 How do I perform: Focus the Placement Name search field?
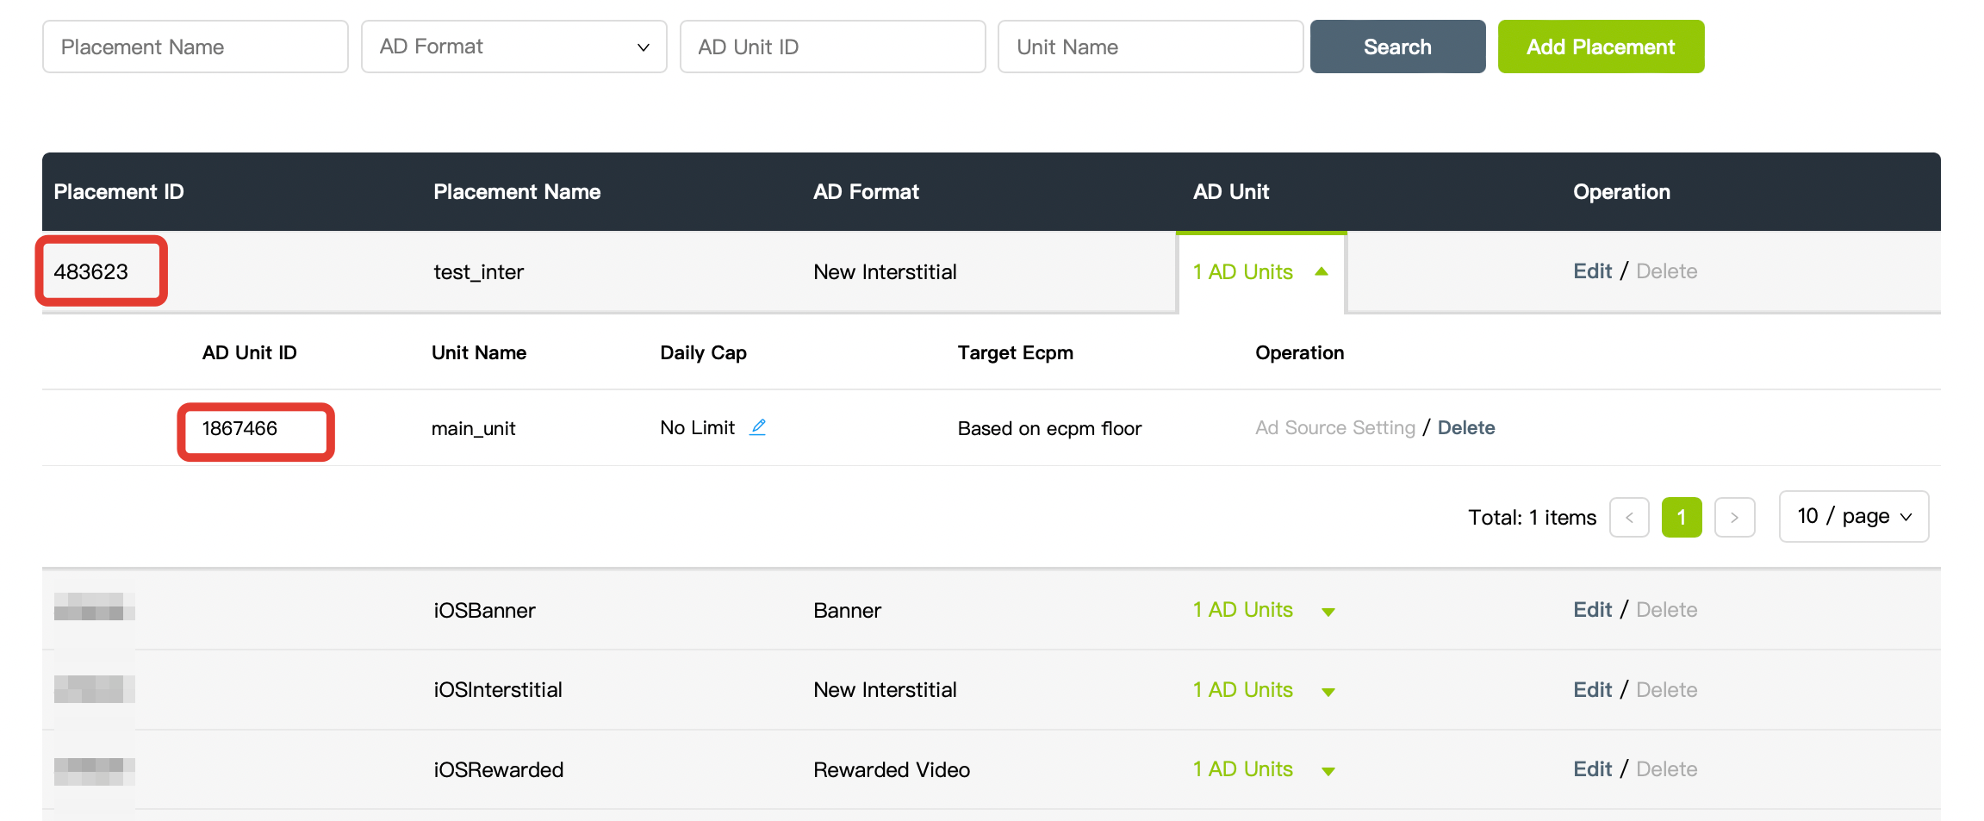click(196, 47)
